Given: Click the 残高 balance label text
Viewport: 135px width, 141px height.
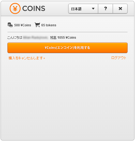Looking at the screenshot, I should pos(53,38).
